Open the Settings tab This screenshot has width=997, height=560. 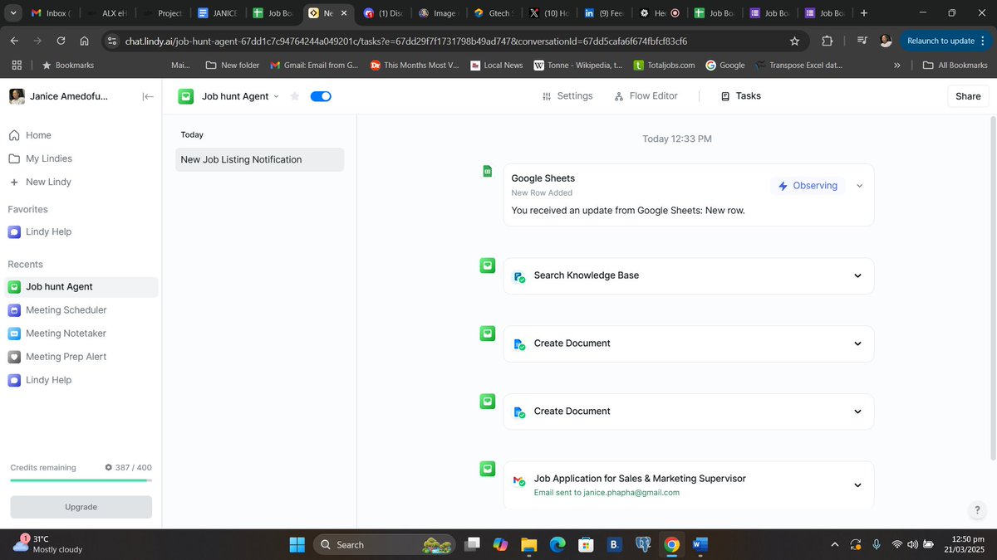tap(567, 96)
